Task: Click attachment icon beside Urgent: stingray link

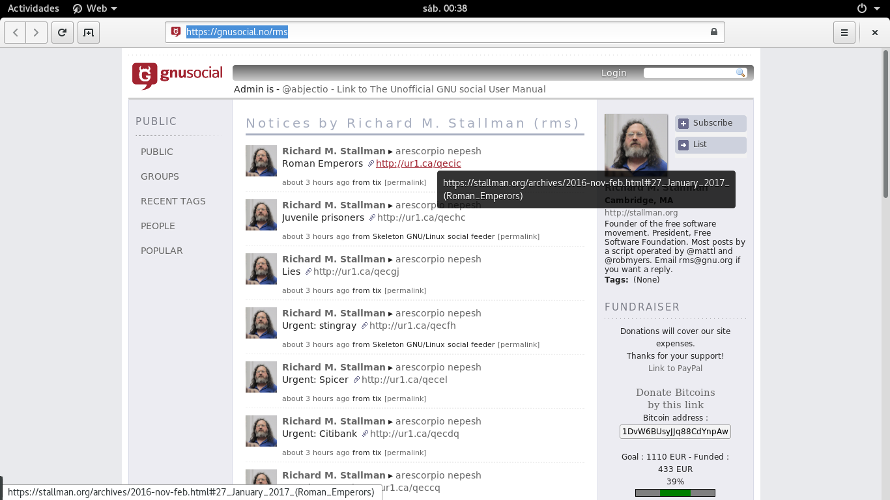Action: tap(364, 326)
